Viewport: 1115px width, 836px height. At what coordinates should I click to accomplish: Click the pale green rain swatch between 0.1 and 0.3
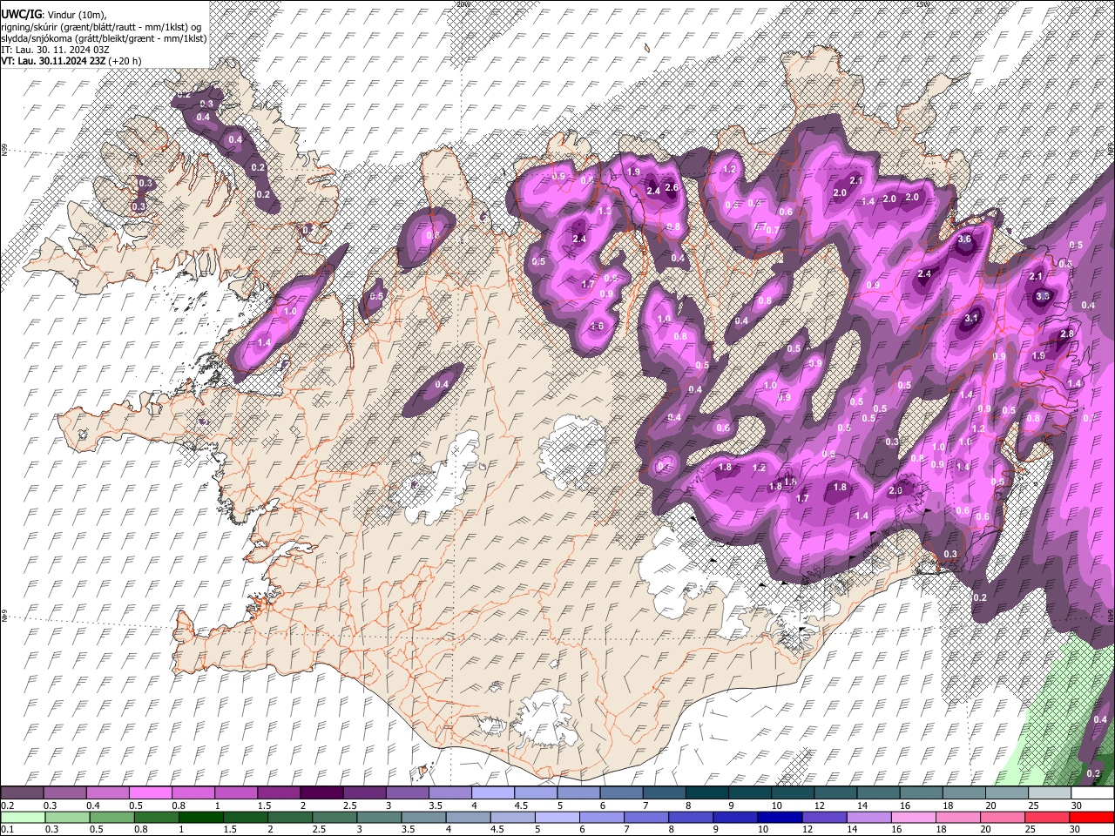click(23, 817)
